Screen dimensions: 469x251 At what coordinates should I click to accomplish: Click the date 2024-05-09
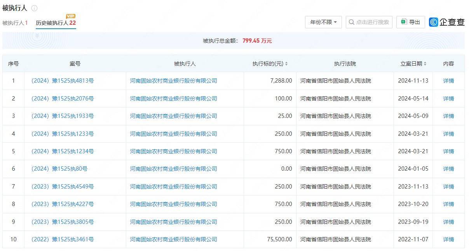point(413,116)
